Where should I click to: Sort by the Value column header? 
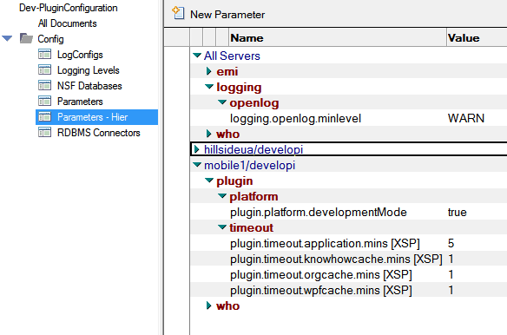point(477,38)
